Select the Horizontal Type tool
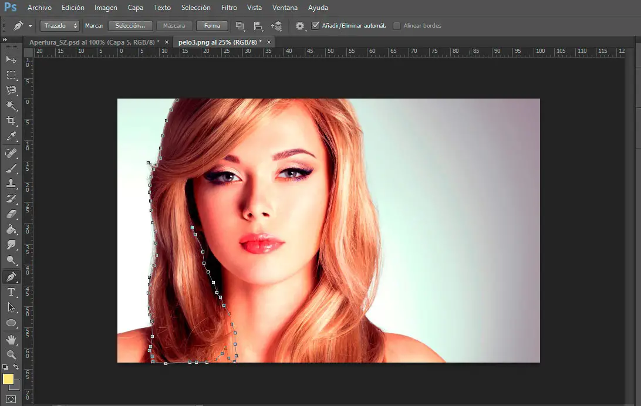This screenshot has height=406, width=641. [x=11, y=292]
